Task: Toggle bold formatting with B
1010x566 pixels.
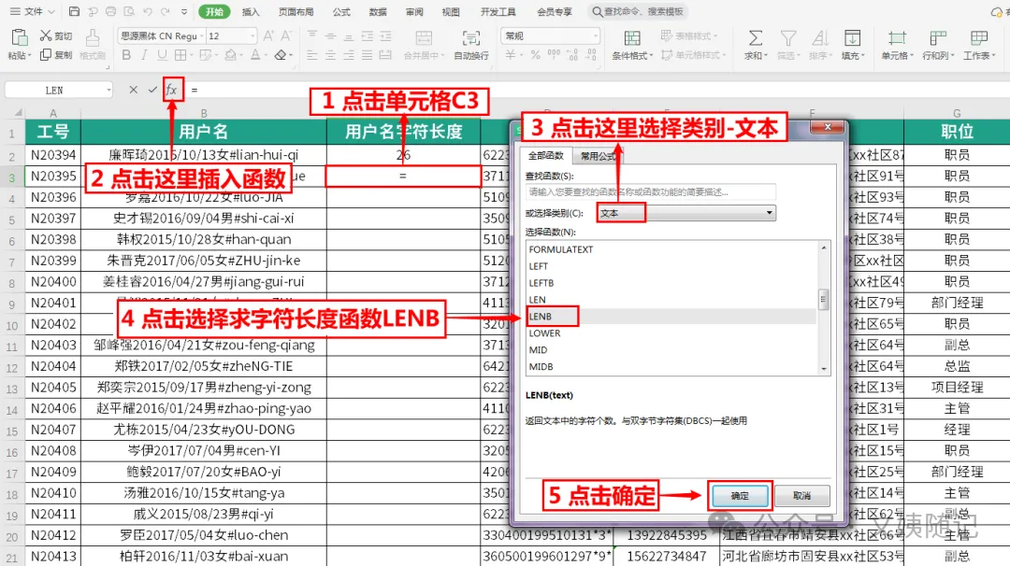Action: click(126, 55)
